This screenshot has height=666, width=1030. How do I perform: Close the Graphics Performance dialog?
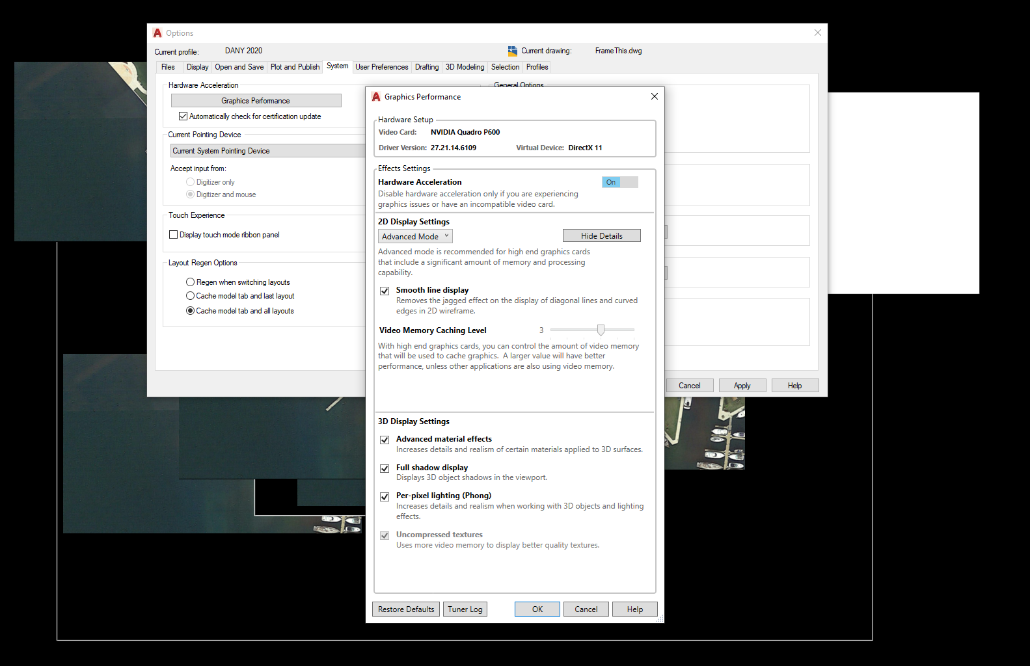[655, 96]
